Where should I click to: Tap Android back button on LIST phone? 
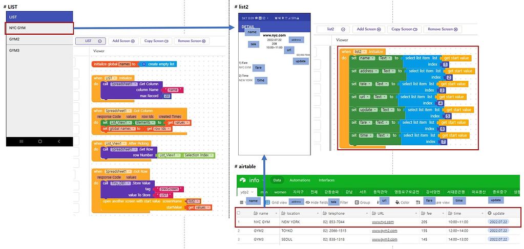(x=59, y=142)
